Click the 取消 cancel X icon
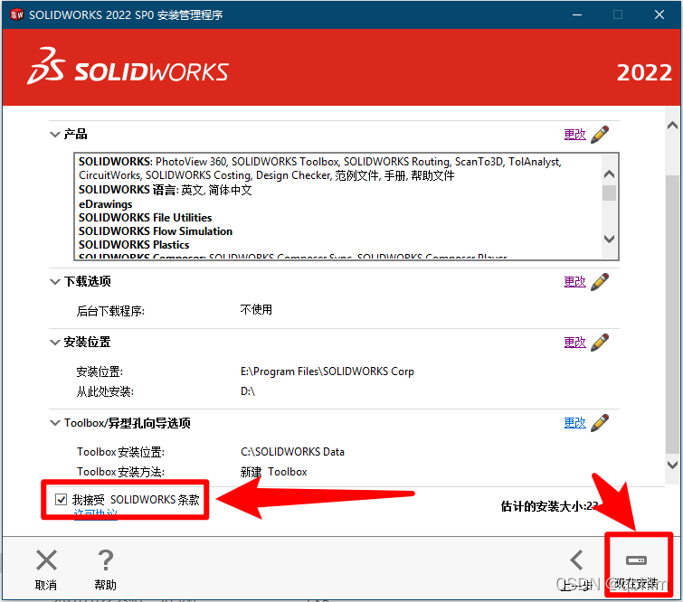 [46, 560]
